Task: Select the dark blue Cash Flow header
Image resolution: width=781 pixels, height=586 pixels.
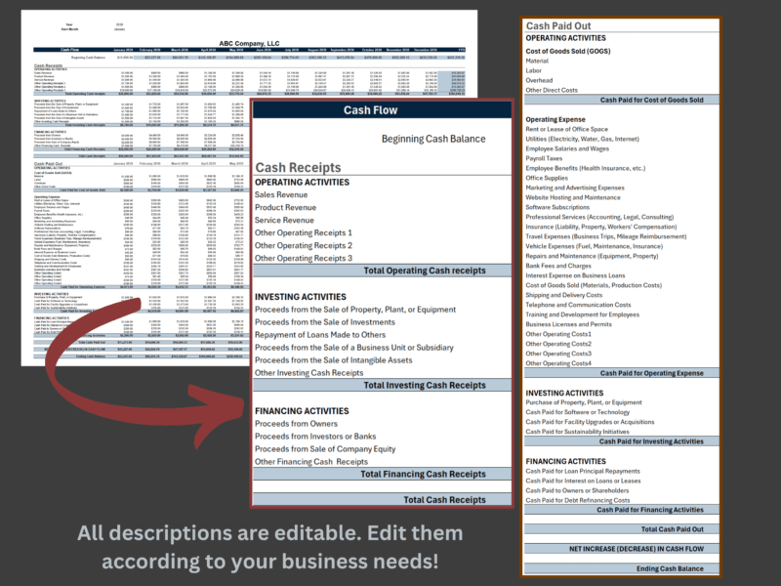Action: click(382, 110)
